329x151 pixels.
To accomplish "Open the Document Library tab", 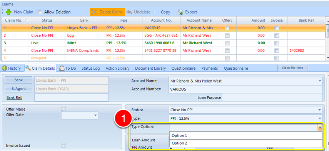I will click(x=150, y=68).
